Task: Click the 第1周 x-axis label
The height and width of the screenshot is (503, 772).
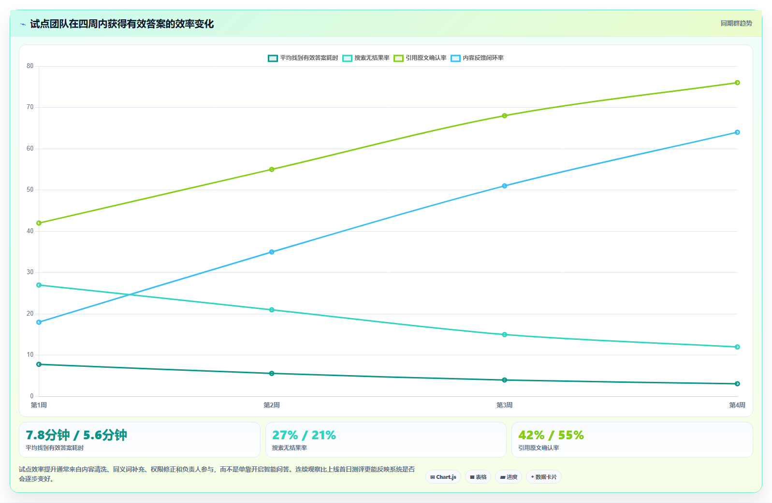Action: point(39,405)
